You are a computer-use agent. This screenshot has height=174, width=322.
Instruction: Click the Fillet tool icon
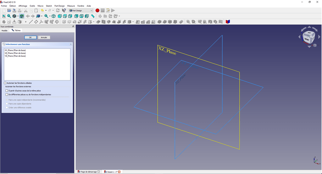(x=159, y=22)
